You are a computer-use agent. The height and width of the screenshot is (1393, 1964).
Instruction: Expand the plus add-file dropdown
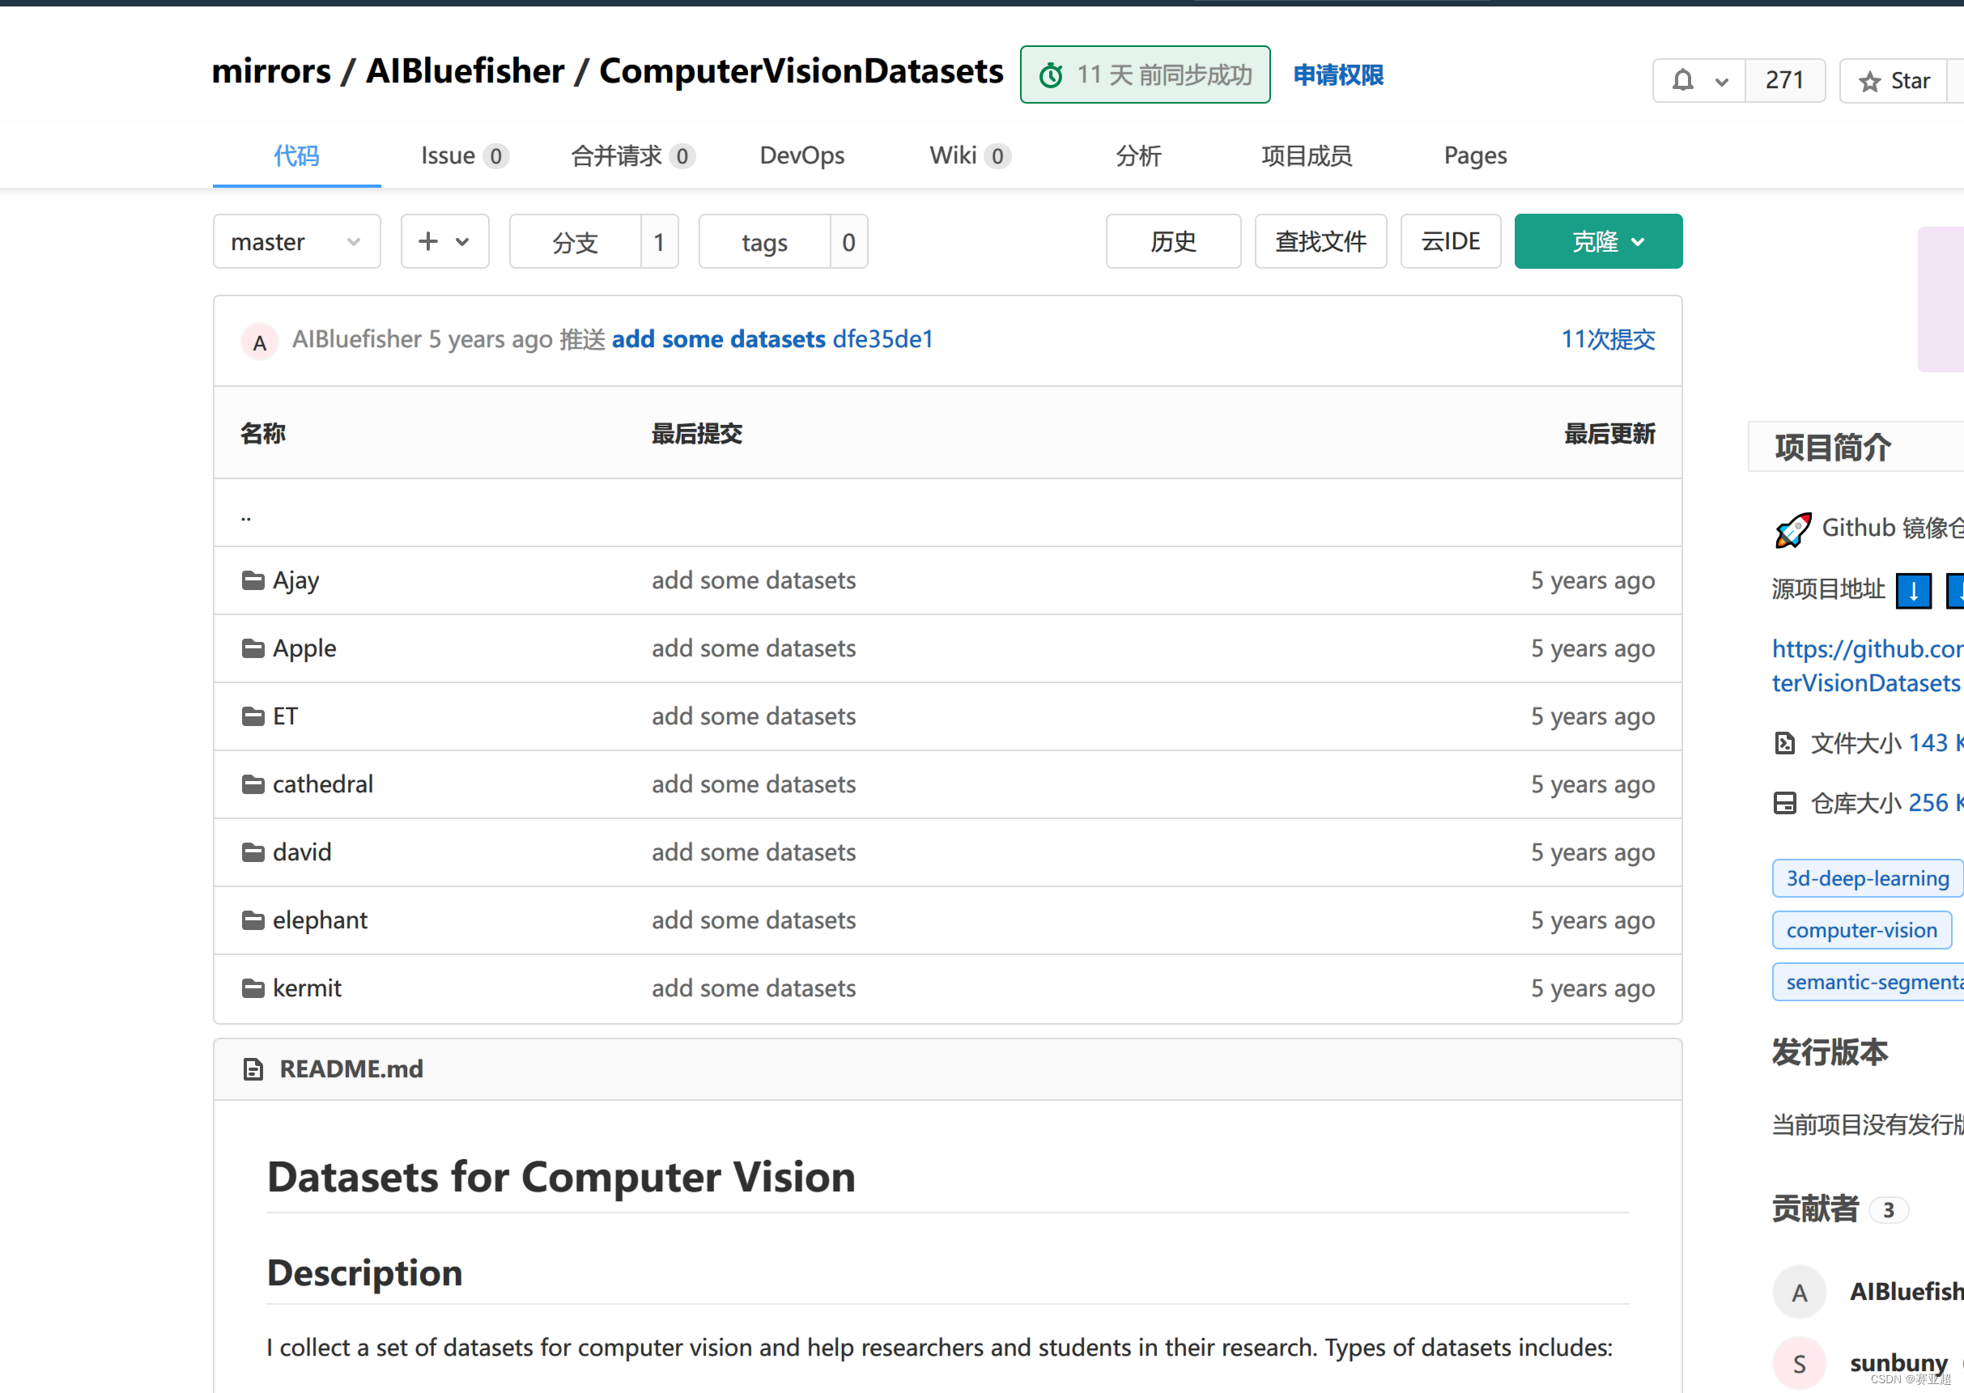pos(444,242)
